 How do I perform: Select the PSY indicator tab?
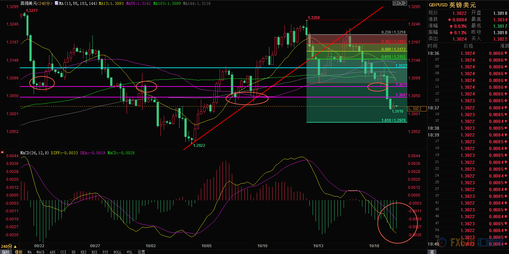click(105, 252)
